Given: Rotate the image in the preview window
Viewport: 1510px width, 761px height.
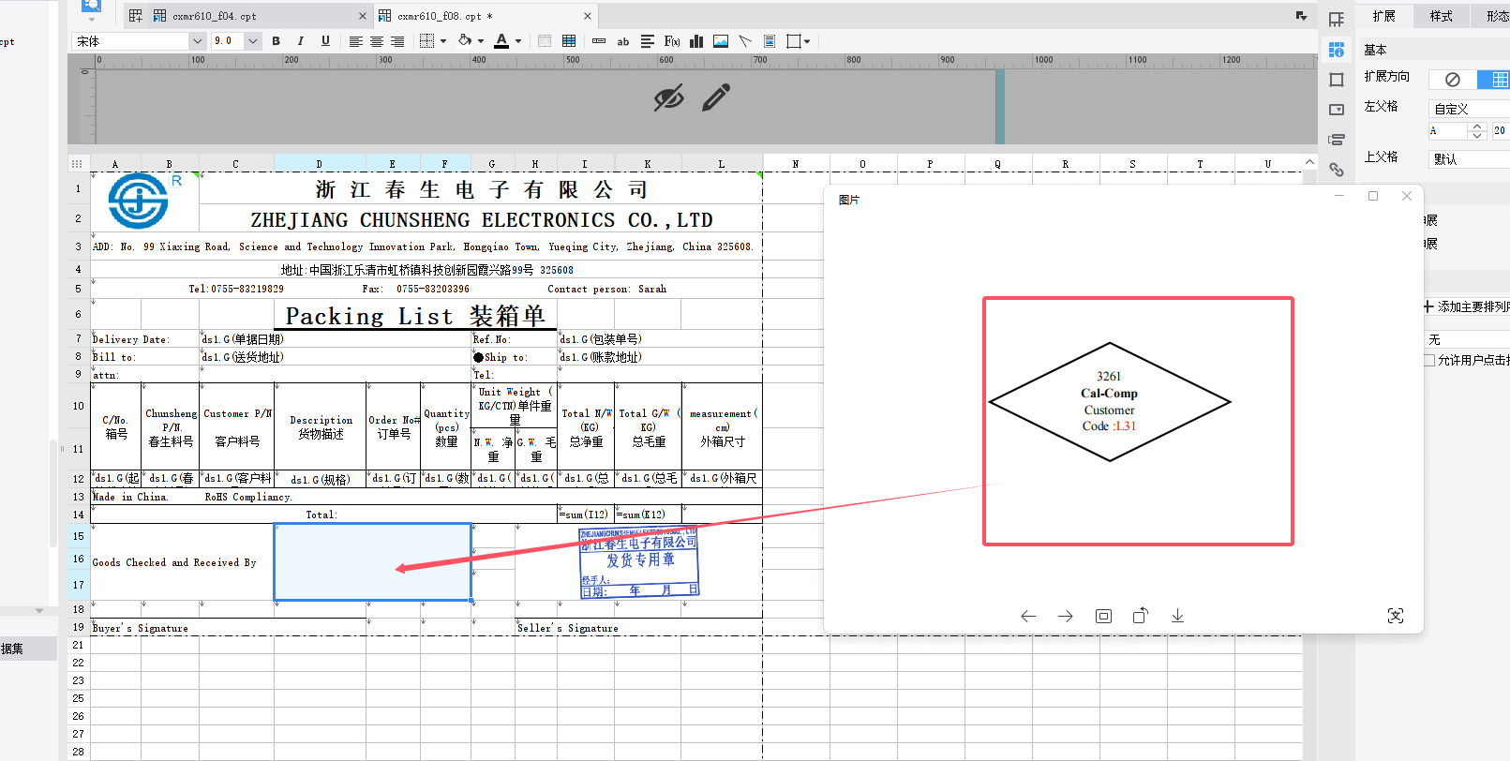Looking at the screenshot, I should pos(1140,616).
